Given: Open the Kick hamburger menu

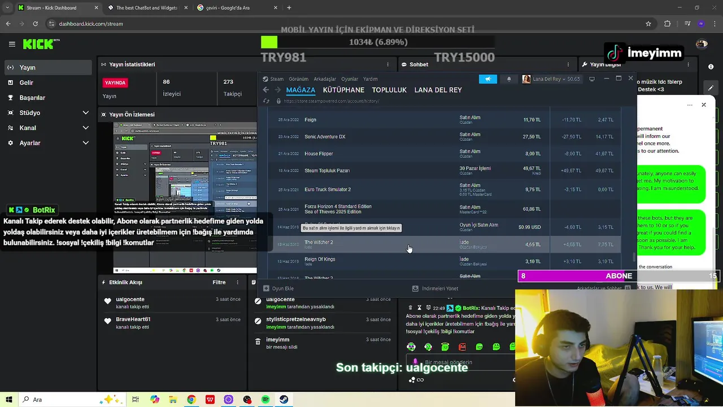Looking at the screenshot, I should click(x=12, y=44).
